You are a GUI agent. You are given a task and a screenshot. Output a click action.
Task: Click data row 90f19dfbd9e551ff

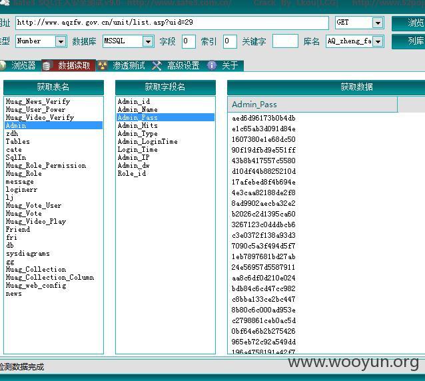[263, 150]
